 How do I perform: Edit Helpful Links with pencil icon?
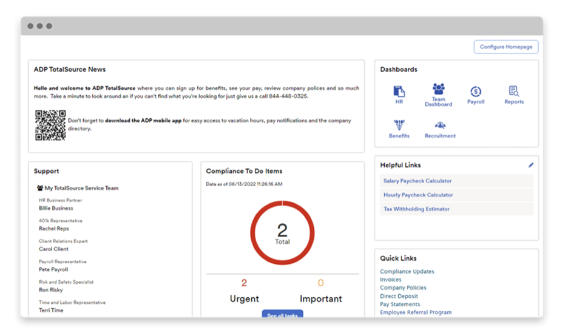531,165
